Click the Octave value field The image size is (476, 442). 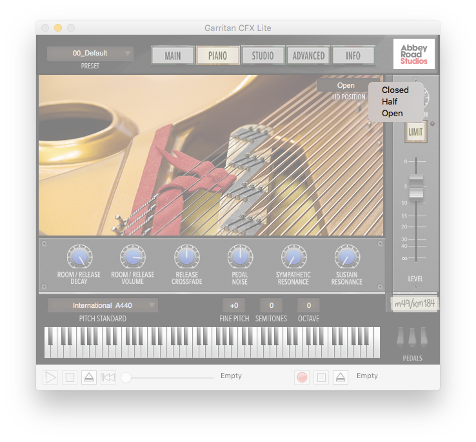[309, 305]
